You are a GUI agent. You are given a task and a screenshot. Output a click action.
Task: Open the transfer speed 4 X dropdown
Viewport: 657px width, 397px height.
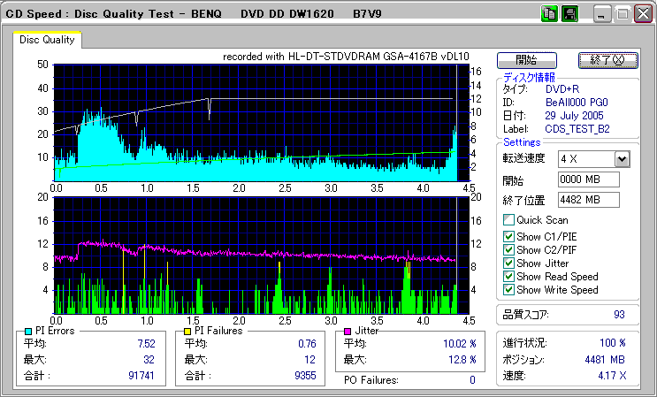(x=621, y=158)
